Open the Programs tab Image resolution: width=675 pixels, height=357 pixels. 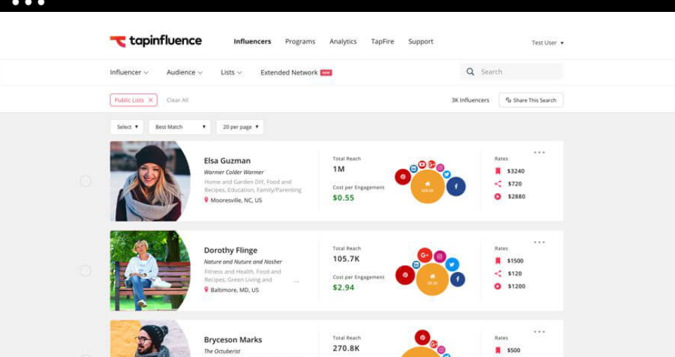coord(300,41)
